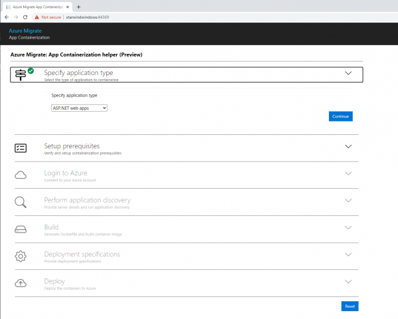Click the App Containerization helper (Preview) title
The image size is (398, 319).
coord(76,54)
